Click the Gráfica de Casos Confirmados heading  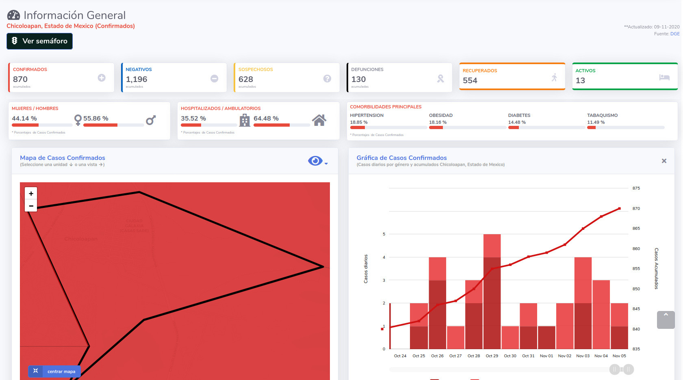point(402,158)
